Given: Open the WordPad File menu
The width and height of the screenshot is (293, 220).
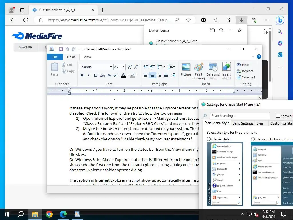Looking at the screenshot, I should tap(55, 57).
